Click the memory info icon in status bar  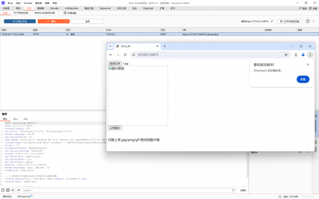(x=280, y=196)
